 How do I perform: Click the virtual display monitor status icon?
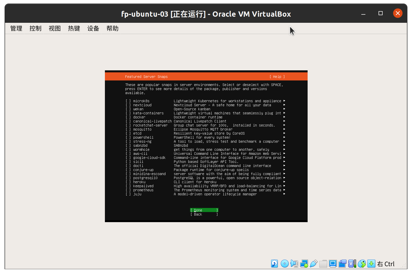333,264
